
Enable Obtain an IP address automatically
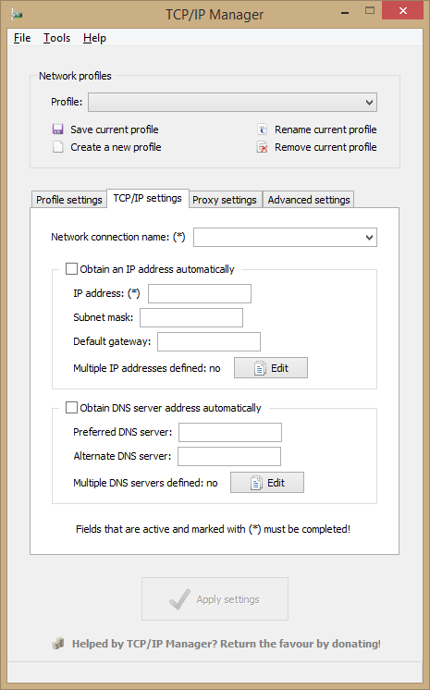pos(71,269)
